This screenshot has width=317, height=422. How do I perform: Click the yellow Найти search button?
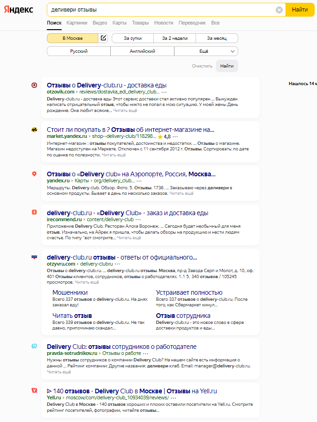coord(300,10)
